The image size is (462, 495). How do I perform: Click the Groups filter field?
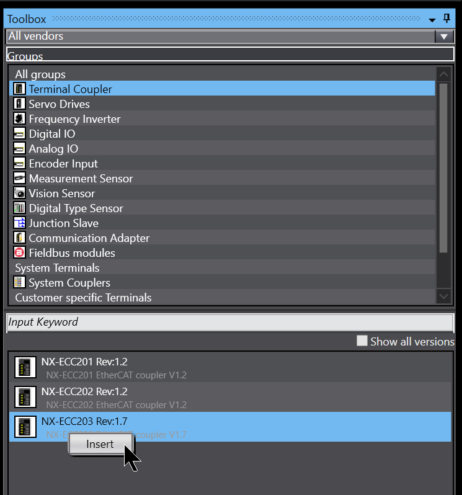coord(230,55)
